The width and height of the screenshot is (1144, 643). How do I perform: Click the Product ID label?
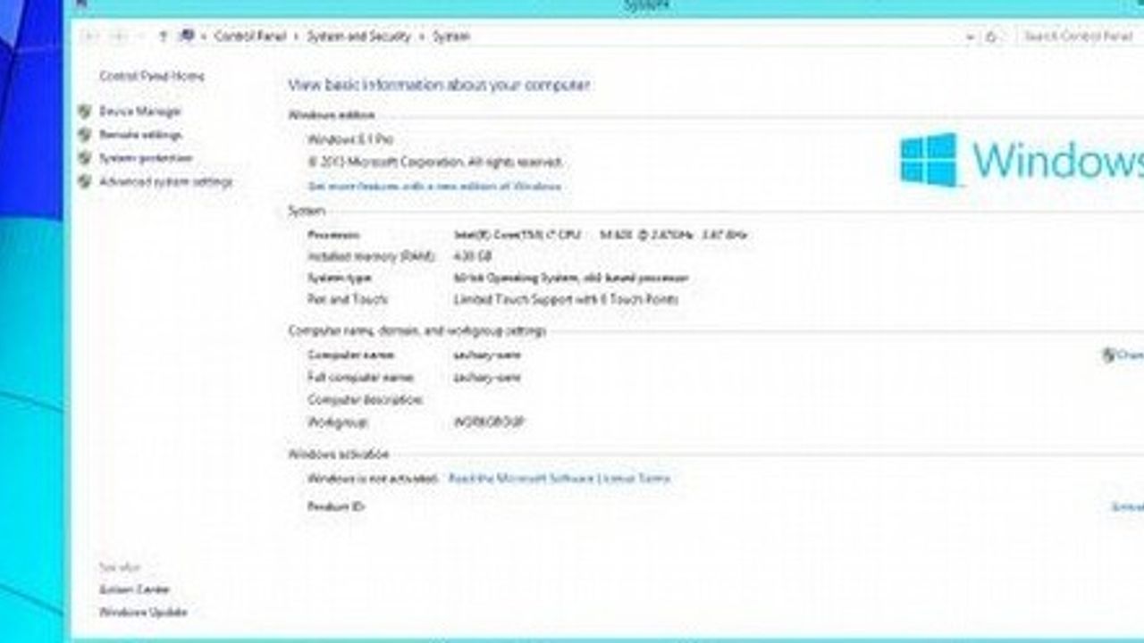pos(336,507)
